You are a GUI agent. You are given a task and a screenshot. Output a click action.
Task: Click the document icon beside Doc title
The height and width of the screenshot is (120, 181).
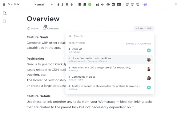pos(4,5)
